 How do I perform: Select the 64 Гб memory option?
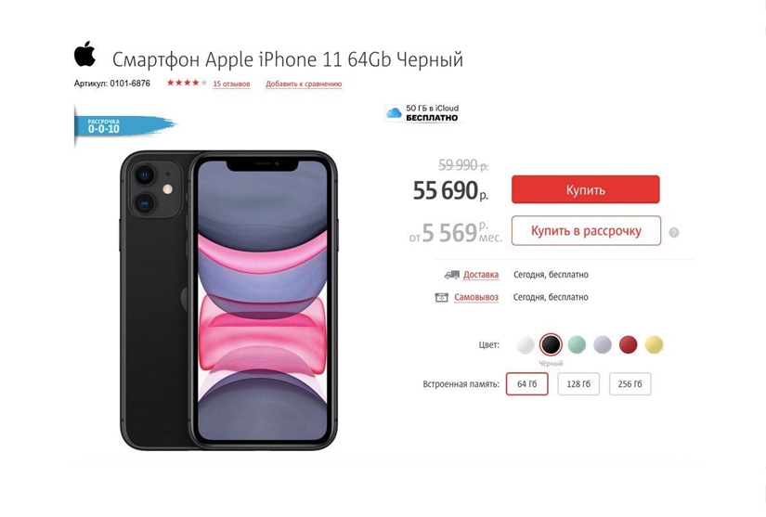coord(526,384)
